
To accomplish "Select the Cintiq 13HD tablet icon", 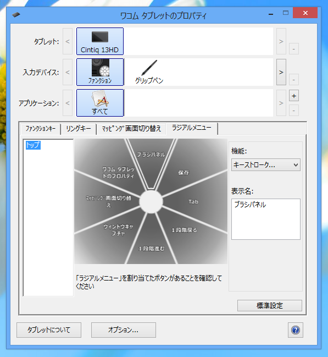I will [100, 41].
